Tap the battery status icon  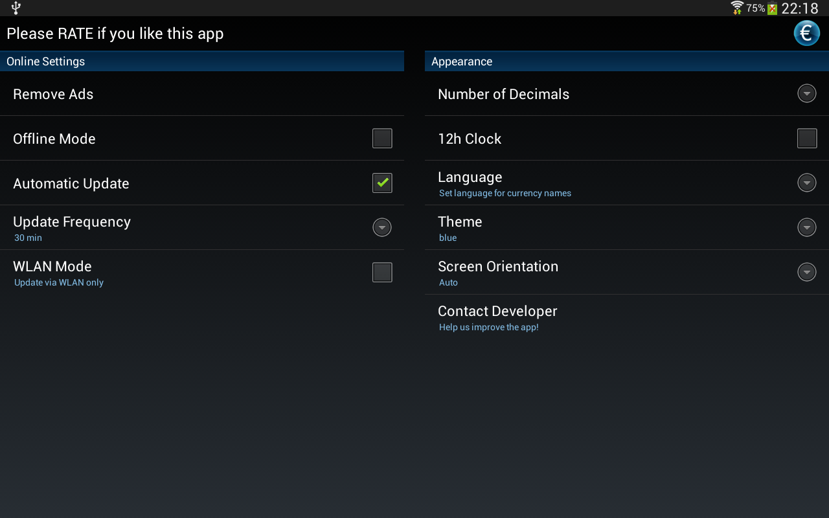772,8
